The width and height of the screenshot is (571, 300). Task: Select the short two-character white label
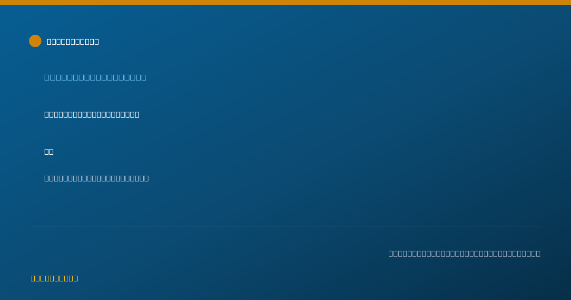click(49, 151)
